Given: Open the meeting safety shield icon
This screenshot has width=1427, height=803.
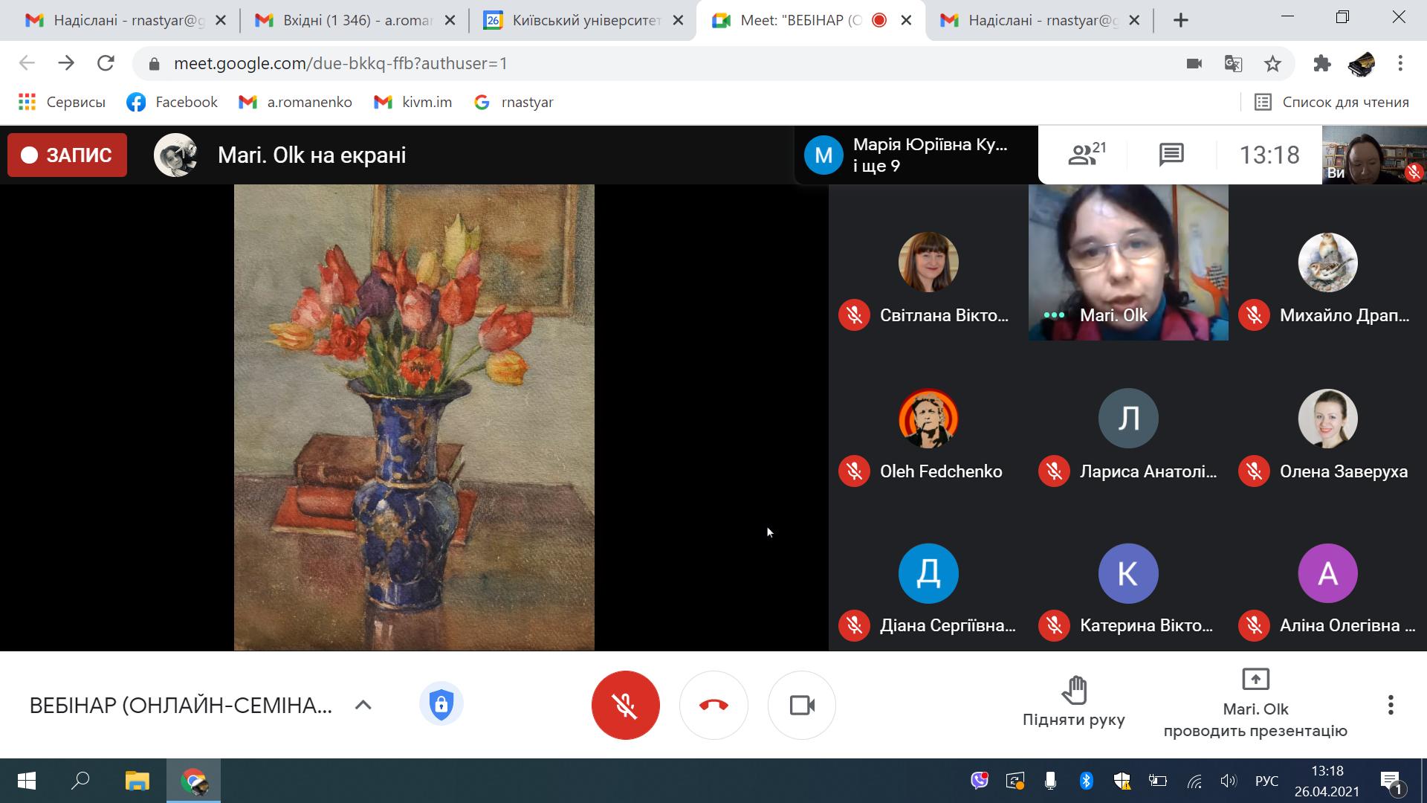Looking at the screenshot, I should [x=441, y=703].
